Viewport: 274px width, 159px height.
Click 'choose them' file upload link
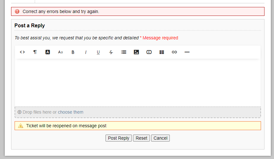click(71, 112)
